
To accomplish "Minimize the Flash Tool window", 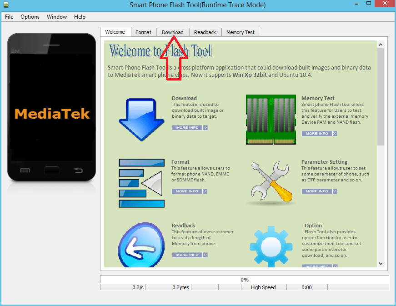I will tap(356, 4).
